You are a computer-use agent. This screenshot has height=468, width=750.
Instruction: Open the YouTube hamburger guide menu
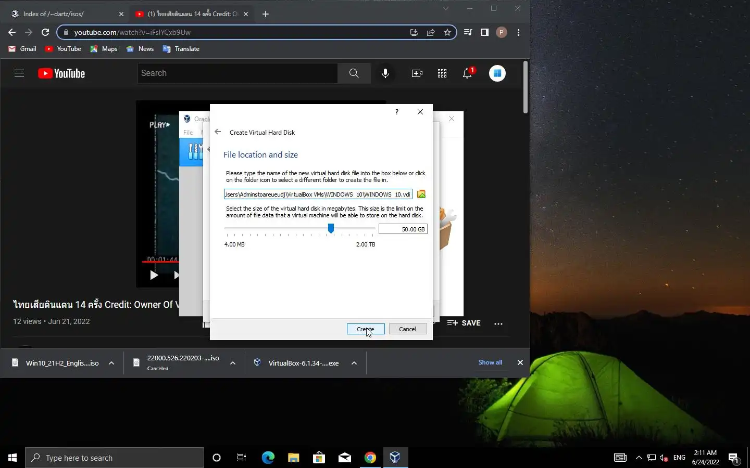(19, 73)
